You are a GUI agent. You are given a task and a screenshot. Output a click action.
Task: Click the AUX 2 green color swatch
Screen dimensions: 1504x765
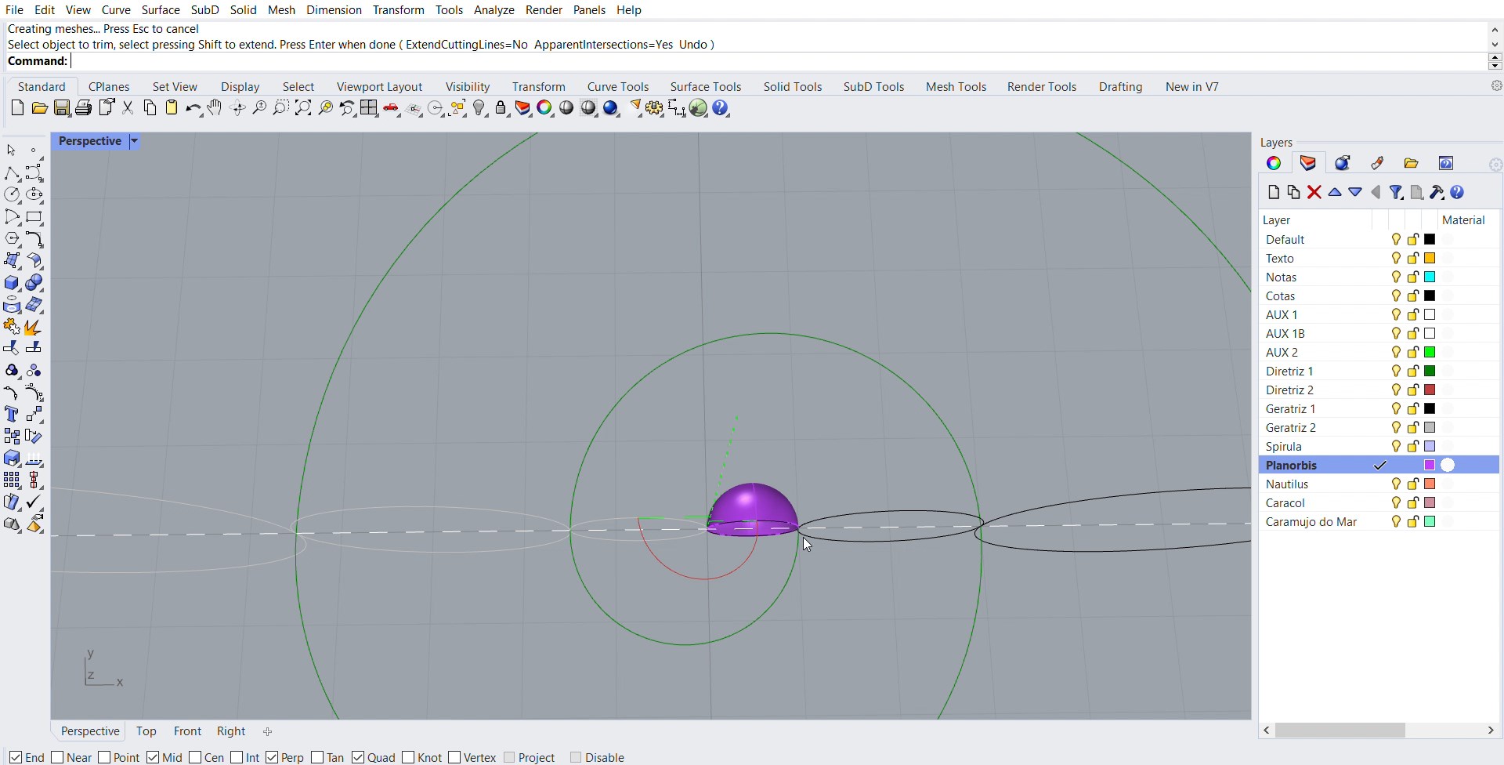tap(1430, 353)
